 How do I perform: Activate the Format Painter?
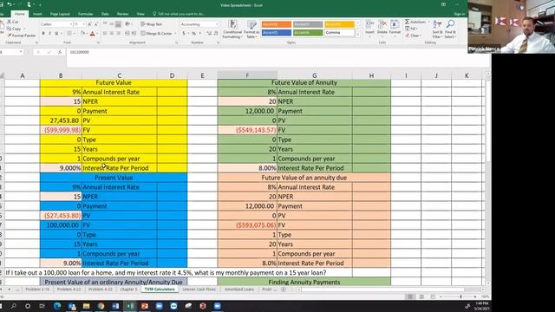coord(22,36)
